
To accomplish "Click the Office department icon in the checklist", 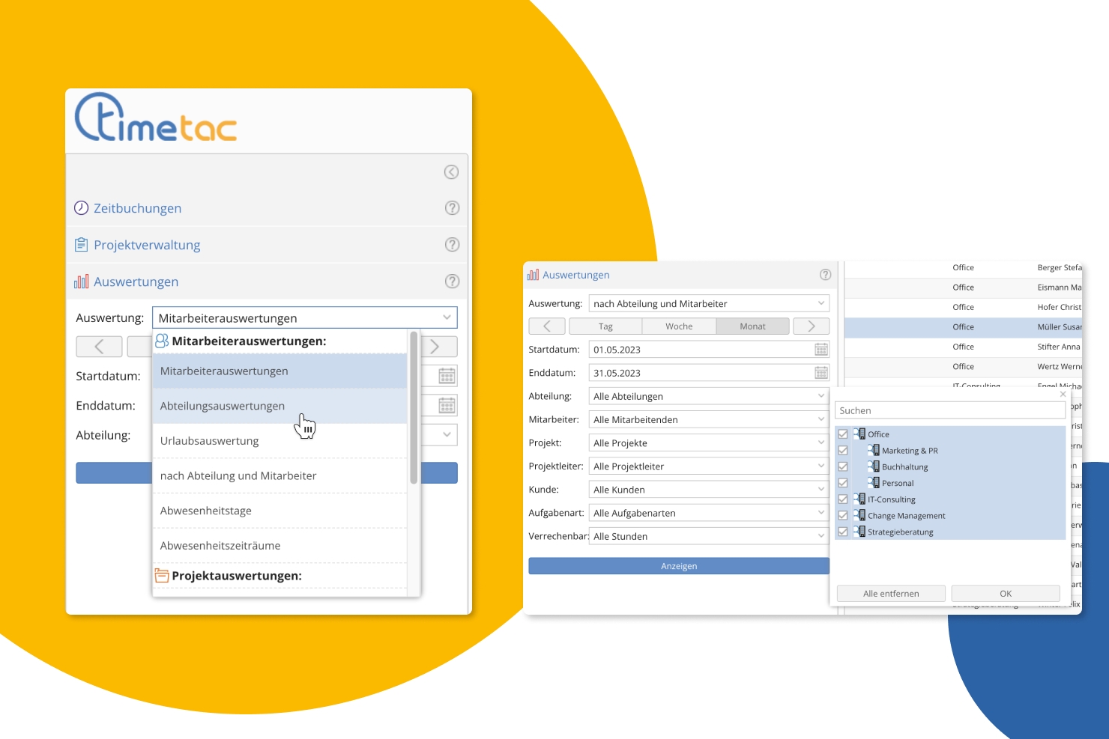I will [x=859, y=434].
